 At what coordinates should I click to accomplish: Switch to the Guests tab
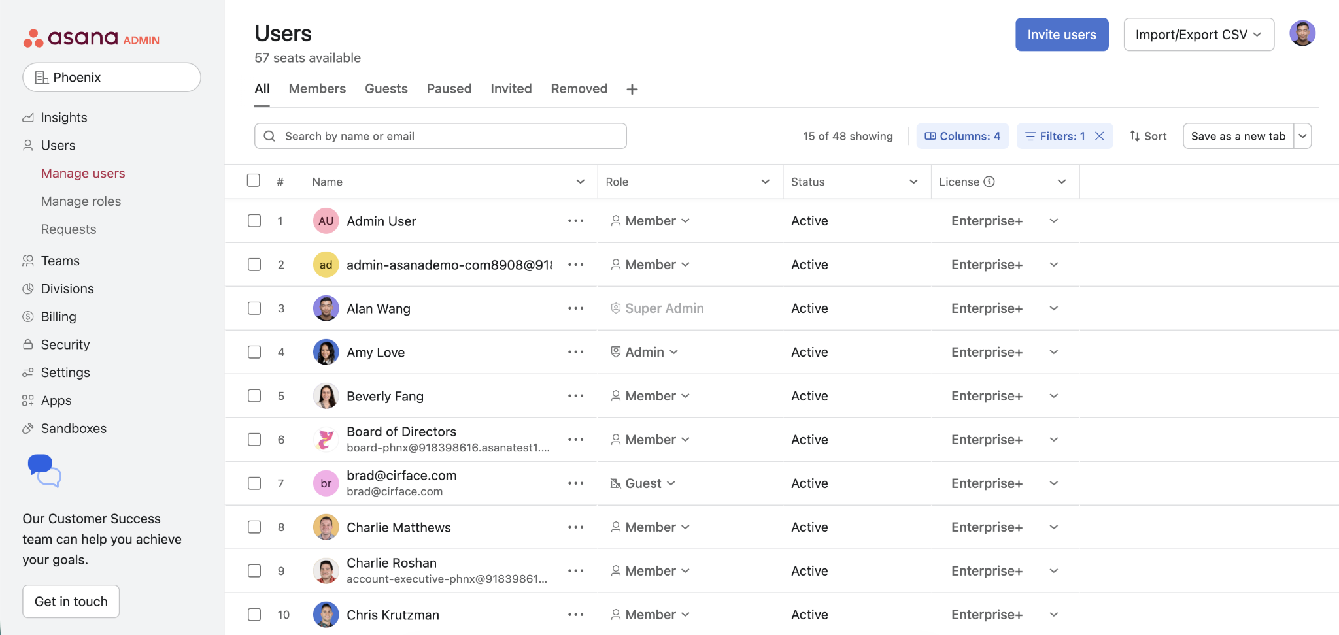(x=386, y=89)
